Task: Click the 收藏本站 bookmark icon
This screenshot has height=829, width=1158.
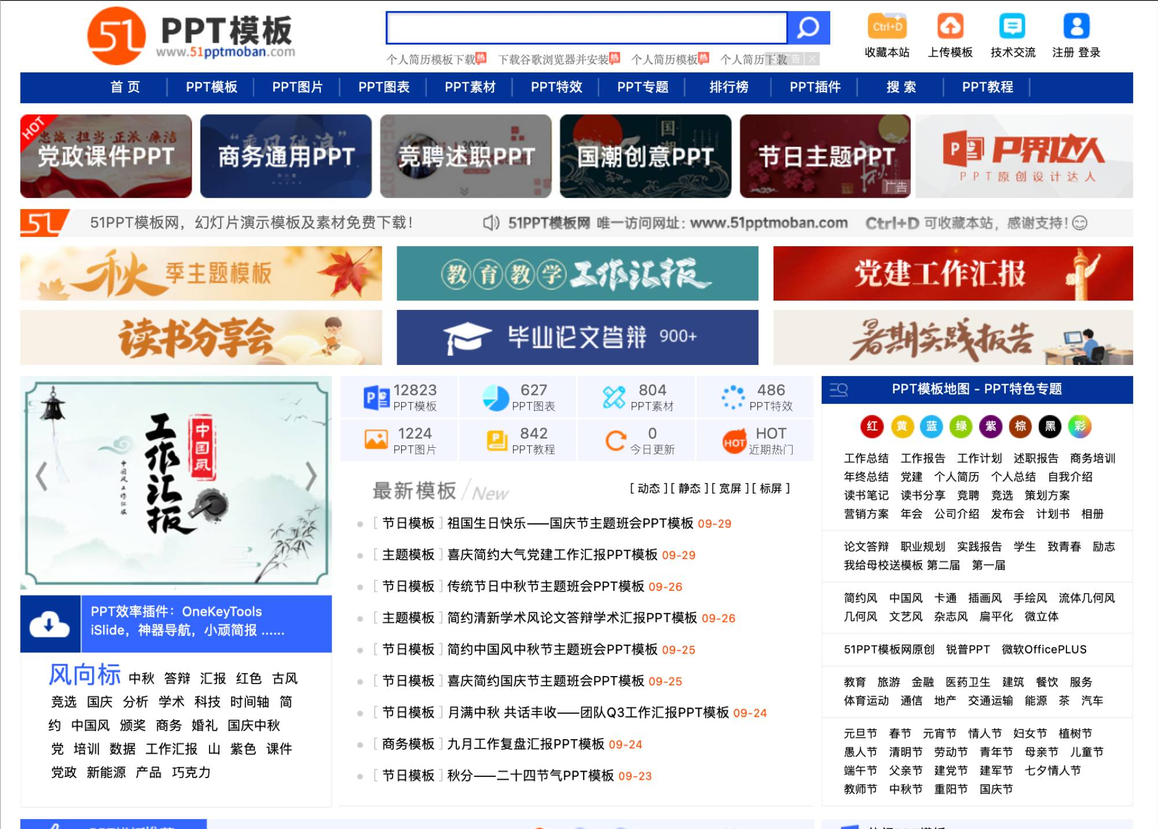Action: click(x=886, y=26)
